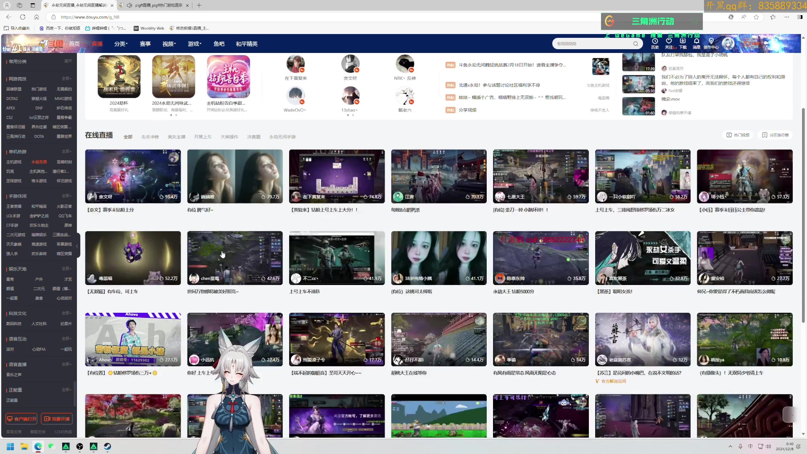
Task: Favorite this page with the star icon
Action: click(756, 17)
